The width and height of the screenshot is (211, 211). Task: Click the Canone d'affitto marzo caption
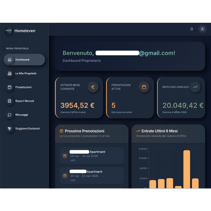click(73, 112)
